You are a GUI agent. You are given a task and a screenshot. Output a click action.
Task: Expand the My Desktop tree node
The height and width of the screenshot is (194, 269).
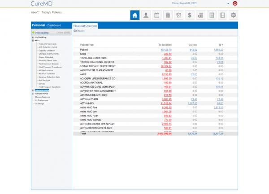tap(33, 37)
